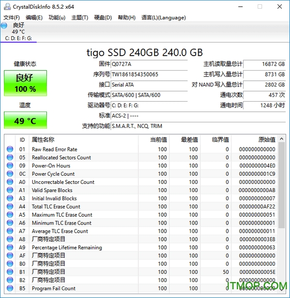Viewport: 290px width, 298px height.
Task: Click status orb for attribute A8 row
Action: [x=10, y=239]
